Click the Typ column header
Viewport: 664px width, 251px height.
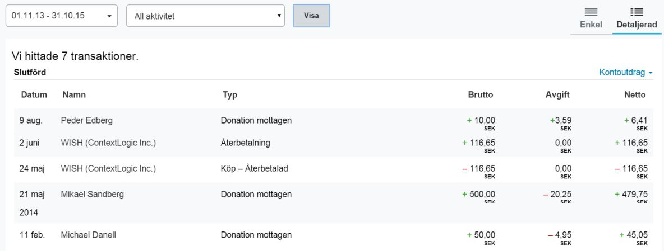tap(230, 95)
